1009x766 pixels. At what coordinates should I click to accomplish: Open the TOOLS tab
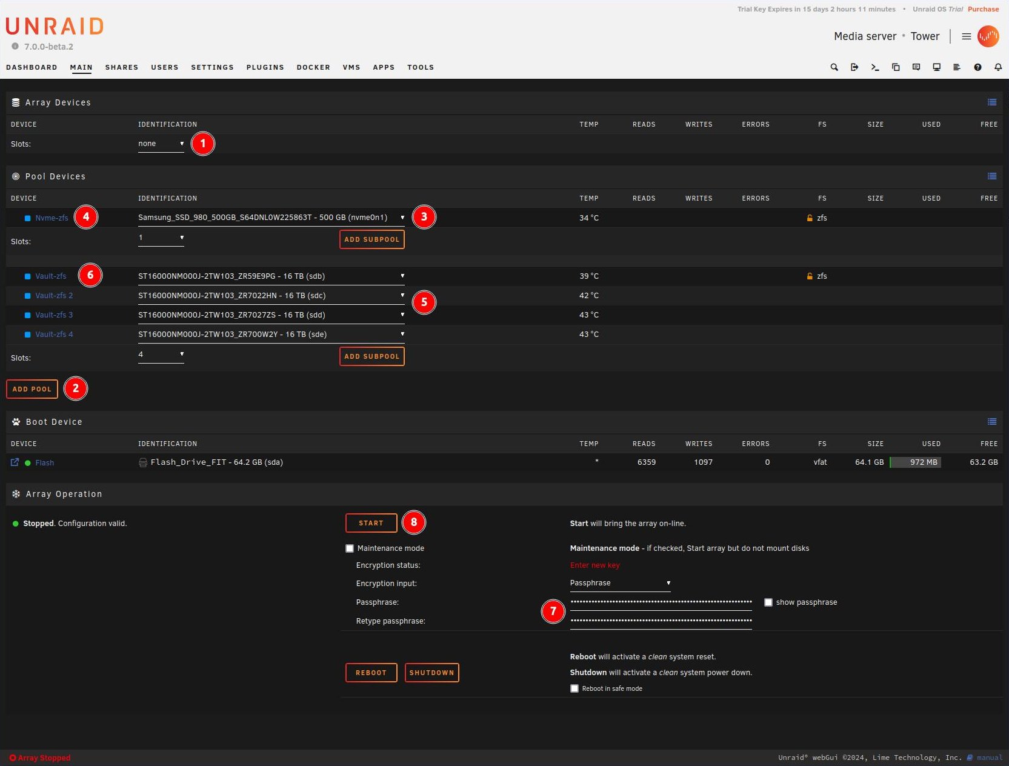[421, 67]
